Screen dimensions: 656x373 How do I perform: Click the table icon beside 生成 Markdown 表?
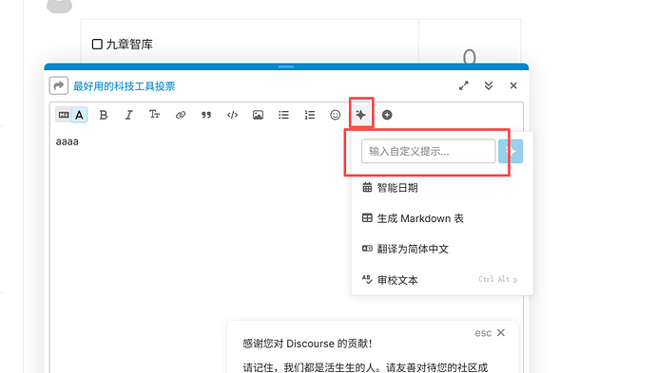(367, 218)
